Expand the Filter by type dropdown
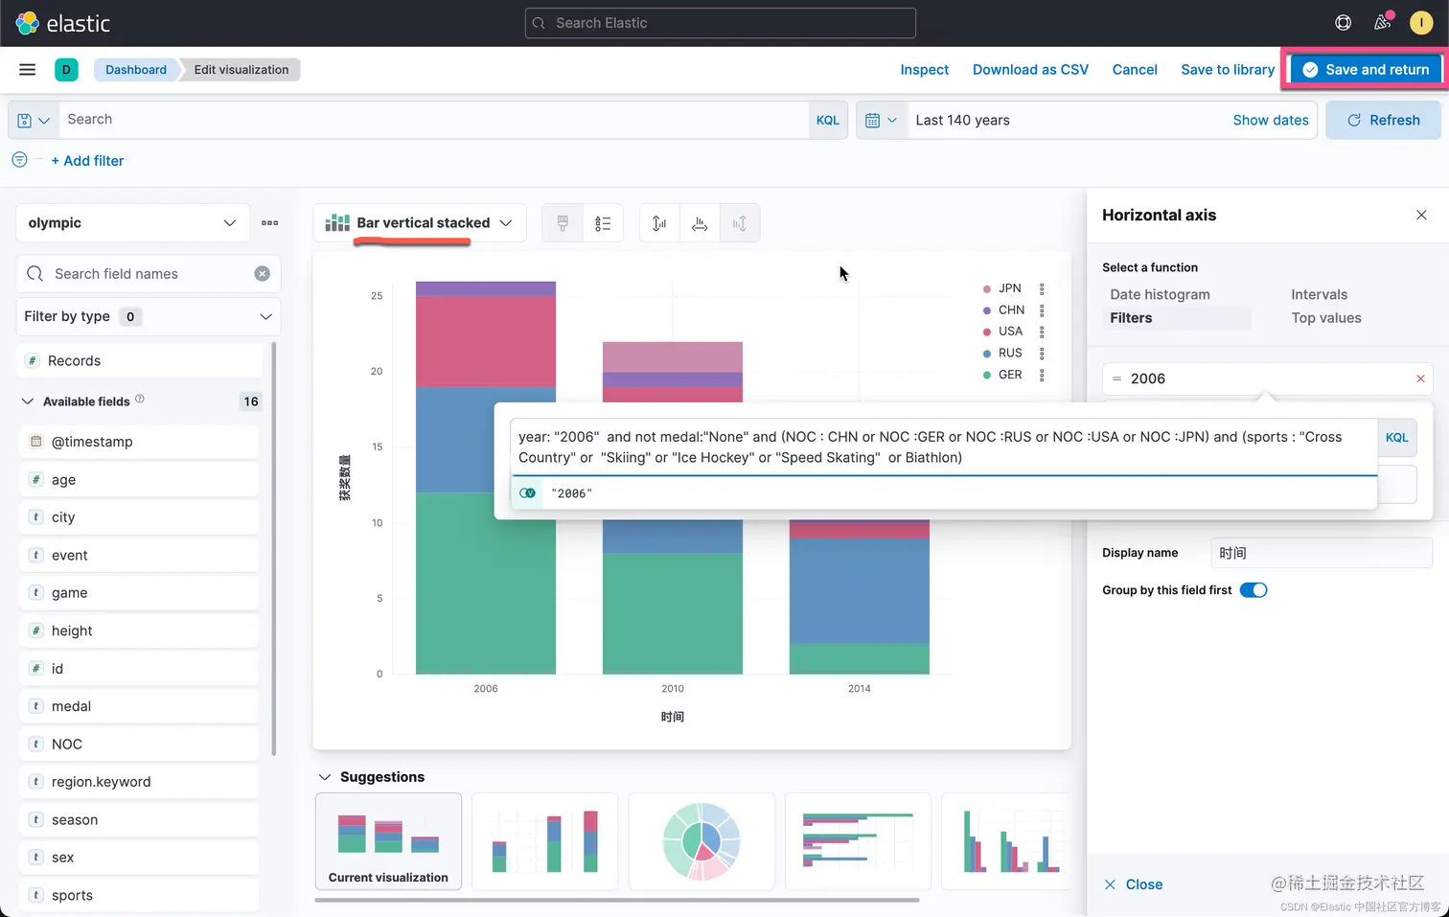This screenshot has width=1449, height=917. point(149,316)
